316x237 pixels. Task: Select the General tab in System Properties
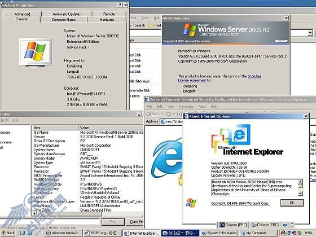pyautogui.click(x=21, y=19)
